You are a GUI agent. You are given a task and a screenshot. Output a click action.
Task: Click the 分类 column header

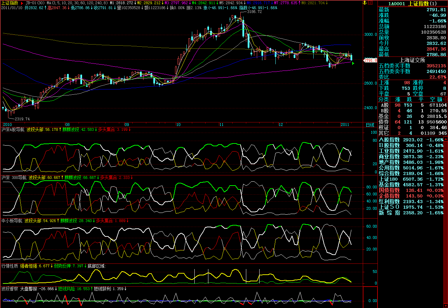[x=384, y=99]
